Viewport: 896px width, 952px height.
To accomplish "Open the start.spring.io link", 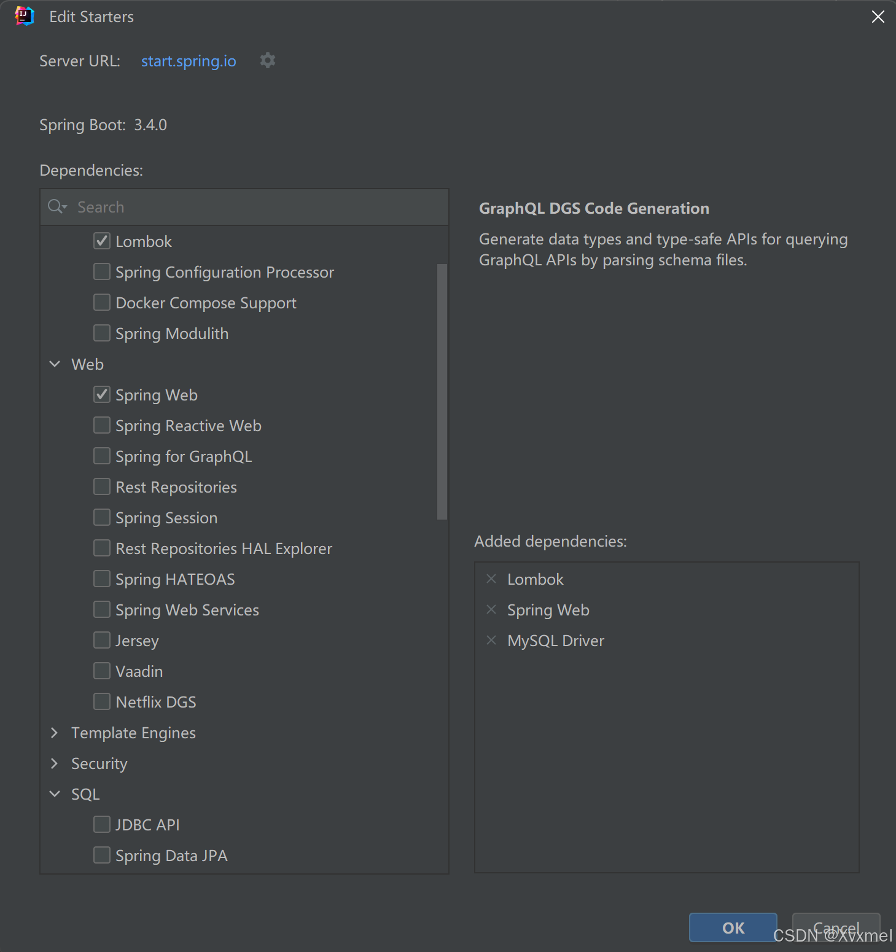I will 189,61.
